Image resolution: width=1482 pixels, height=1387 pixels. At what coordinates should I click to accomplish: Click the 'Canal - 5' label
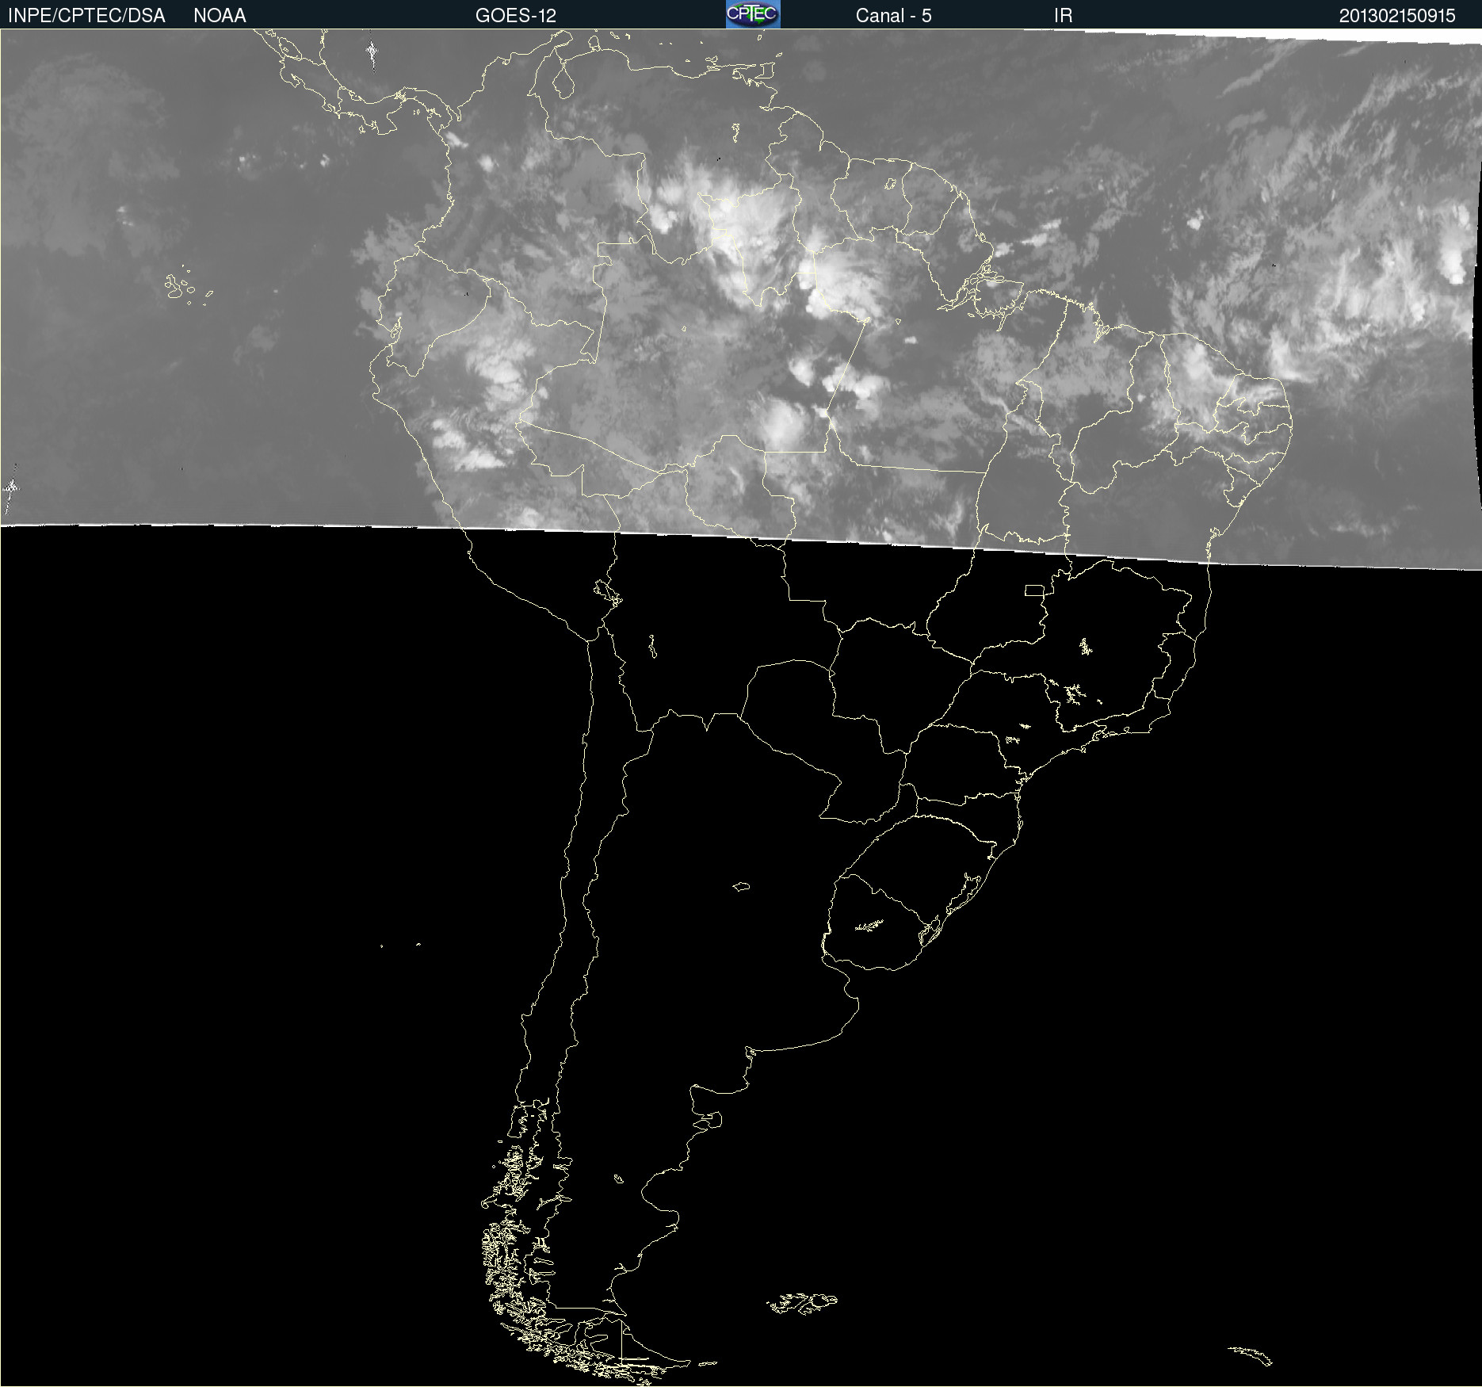point(893,16)
